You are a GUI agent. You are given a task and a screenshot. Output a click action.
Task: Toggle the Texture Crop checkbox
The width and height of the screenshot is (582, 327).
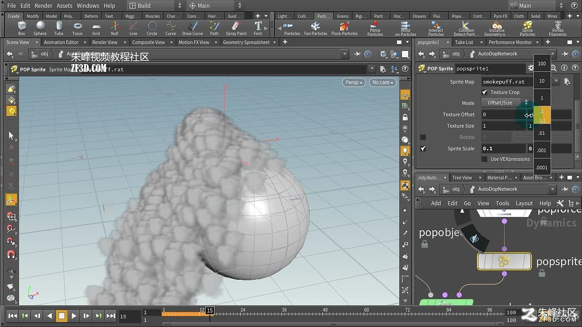click(485, 92)
